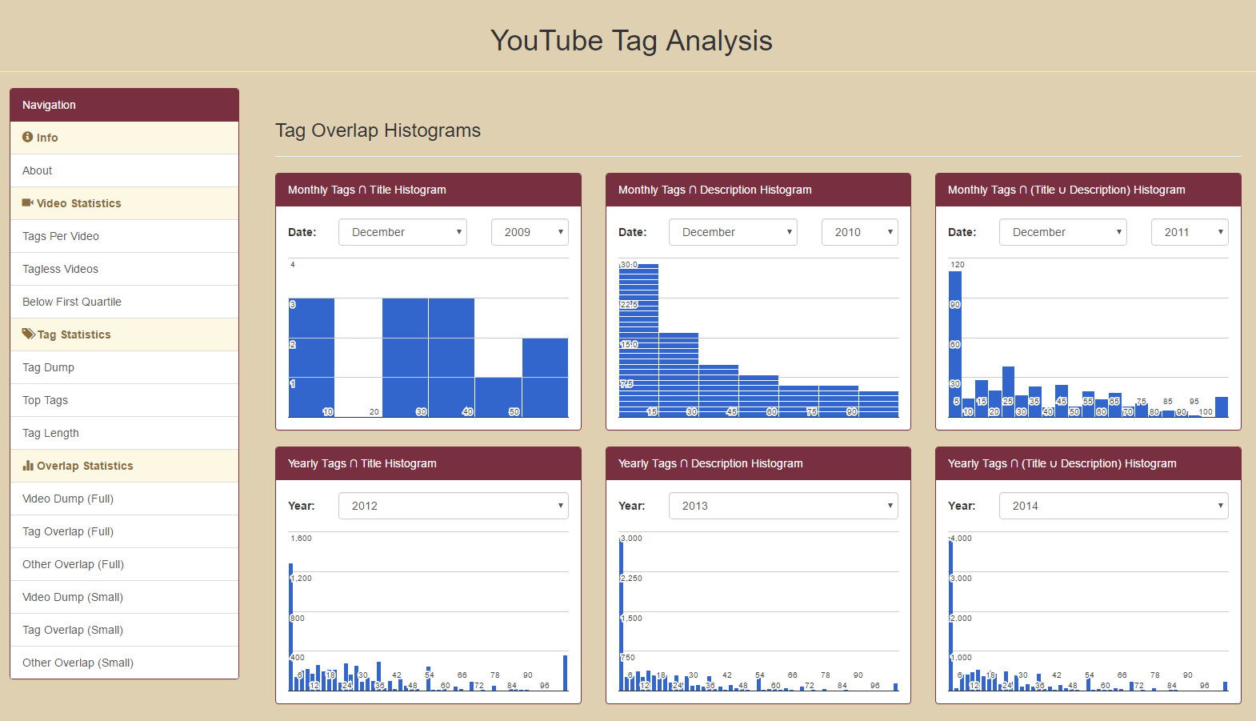Click the rightmost bar in 2012 yearly chart
Image resolution: width=1256 pixels, height=721 pixels.
(x=565, y=673)
